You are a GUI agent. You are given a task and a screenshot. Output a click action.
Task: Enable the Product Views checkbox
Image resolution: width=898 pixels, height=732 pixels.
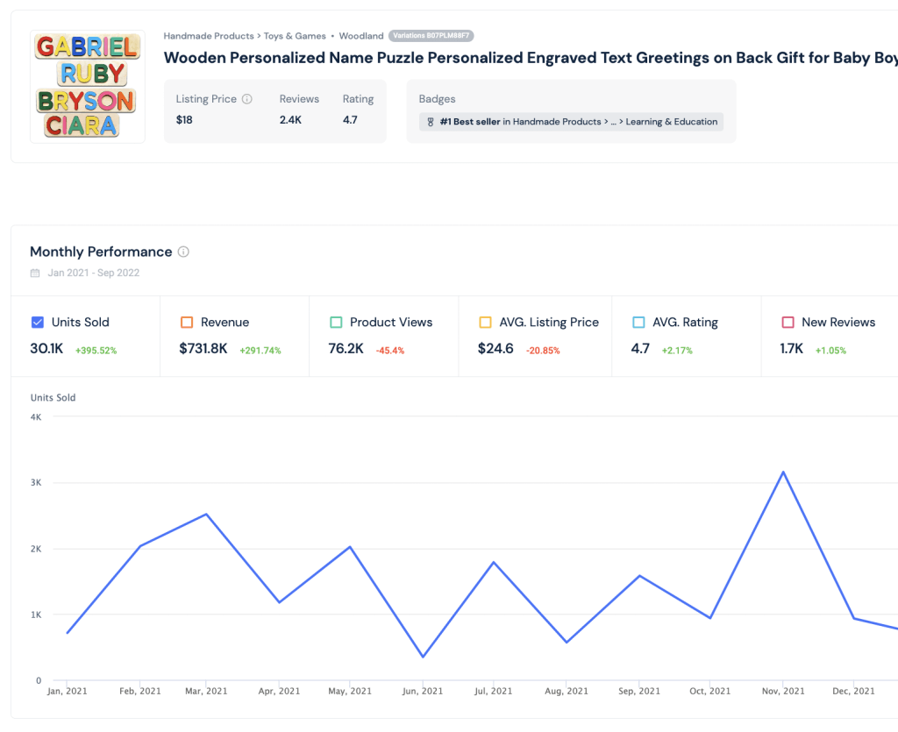tap(336, 323)
